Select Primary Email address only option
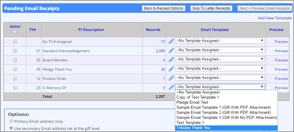This screenshot has width=294, height=132. (x=11, y=121)
